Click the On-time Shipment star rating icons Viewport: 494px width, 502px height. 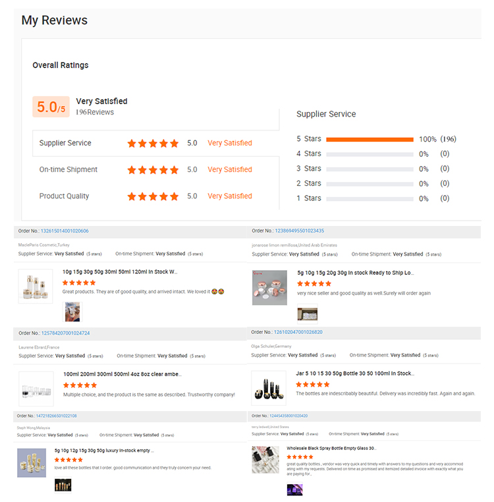153,169
